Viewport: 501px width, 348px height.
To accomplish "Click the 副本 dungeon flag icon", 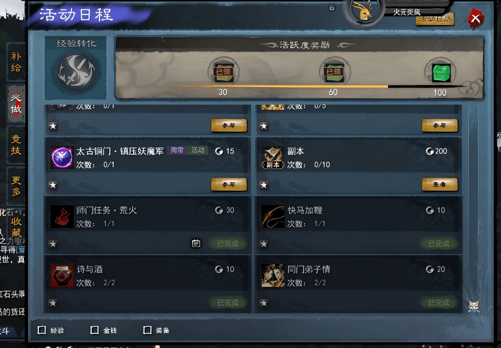I will (273, 157).
